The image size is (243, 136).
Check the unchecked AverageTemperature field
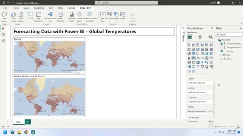[x=221, y=48]
